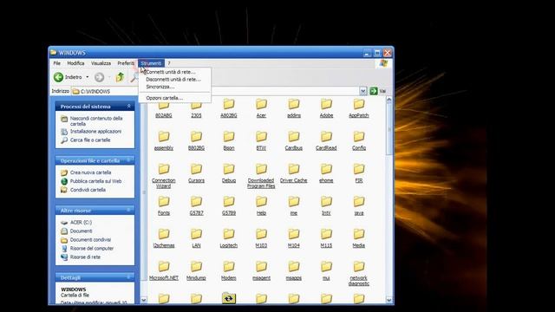This screenshot has height=312, width=555.
Task: Open Documenti condivisi link
Action: pos(90,239)
